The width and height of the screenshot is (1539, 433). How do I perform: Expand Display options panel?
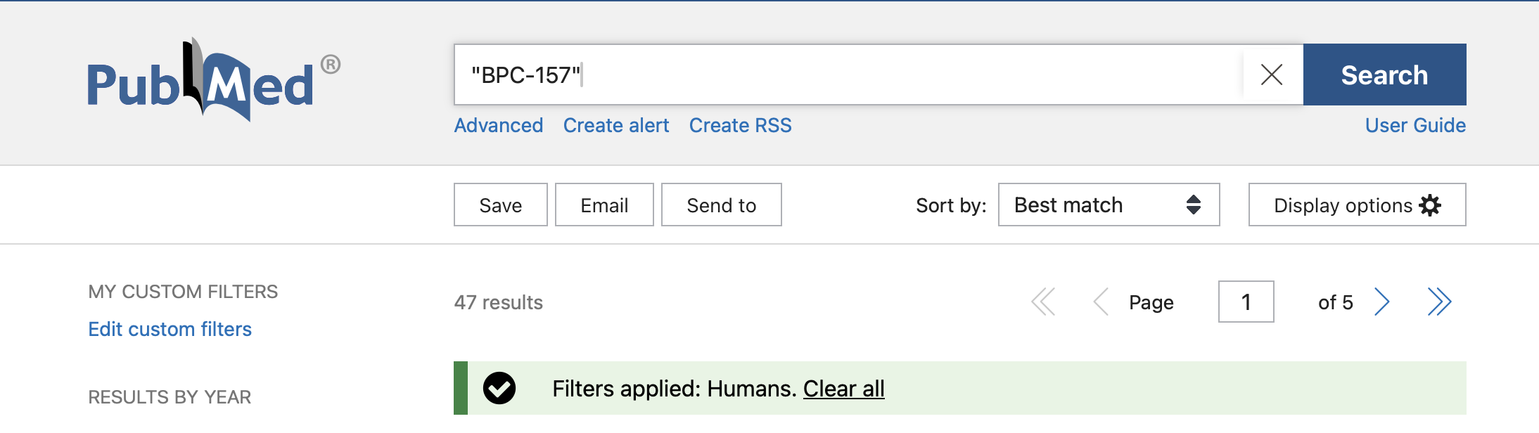[x=1356, y=205]
